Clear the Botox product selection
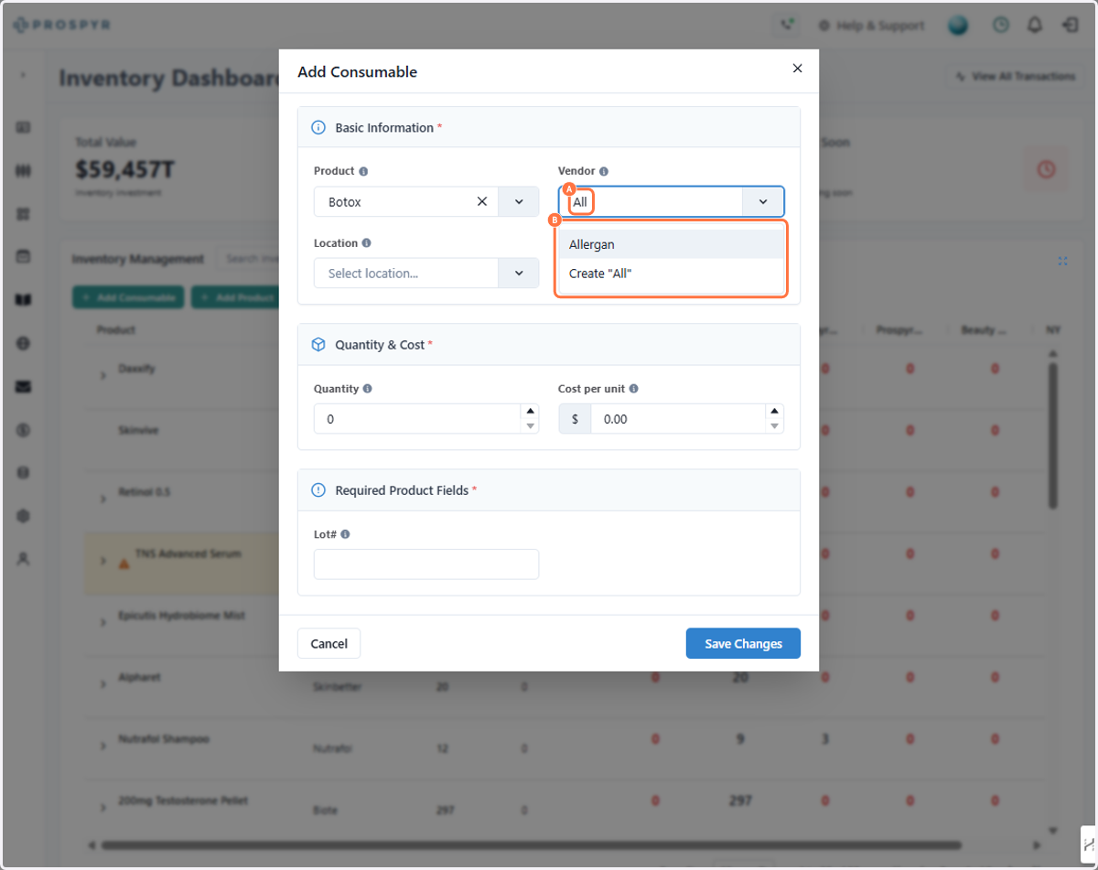The image size is (1098, 870). coord(482,201)
